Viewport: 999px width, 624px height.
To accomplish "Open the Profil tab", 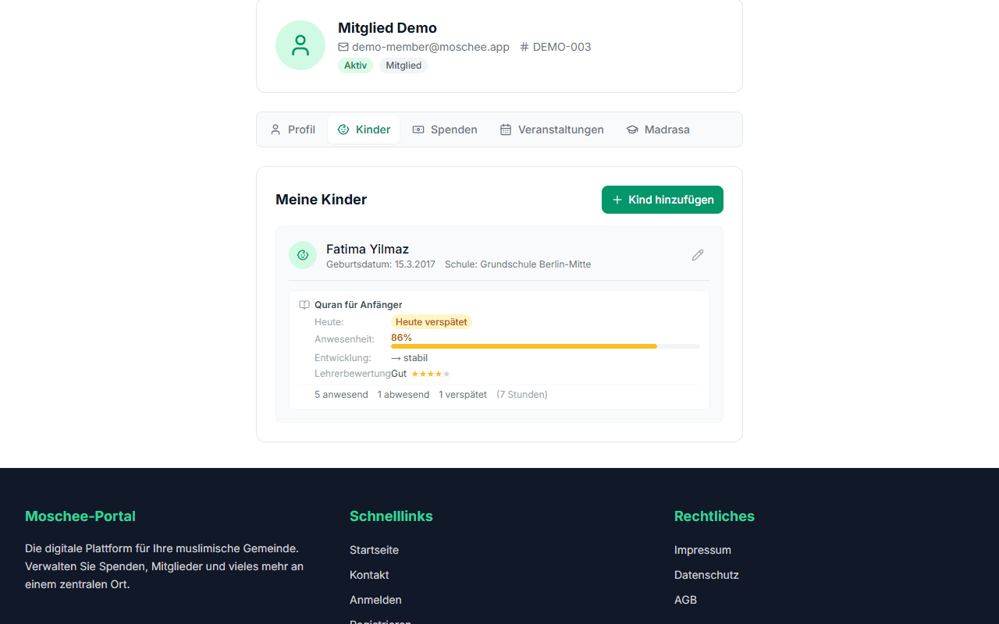I will coord(293,129).
